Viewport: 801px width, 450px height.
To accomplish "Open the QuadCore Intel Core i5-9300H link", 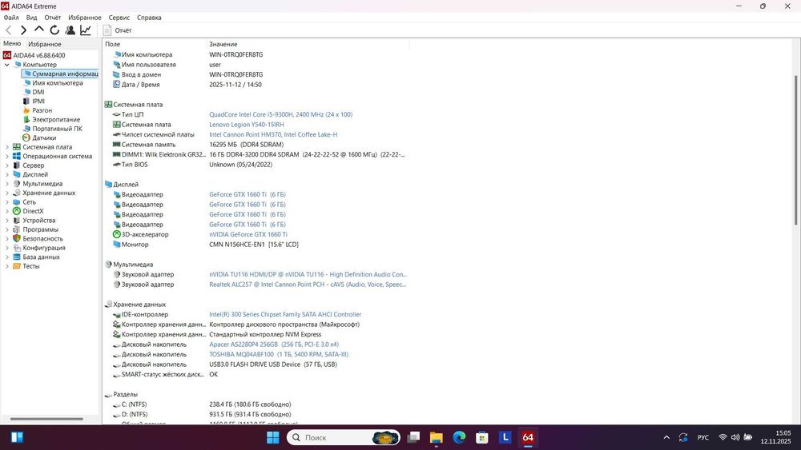I will [280, 114].
